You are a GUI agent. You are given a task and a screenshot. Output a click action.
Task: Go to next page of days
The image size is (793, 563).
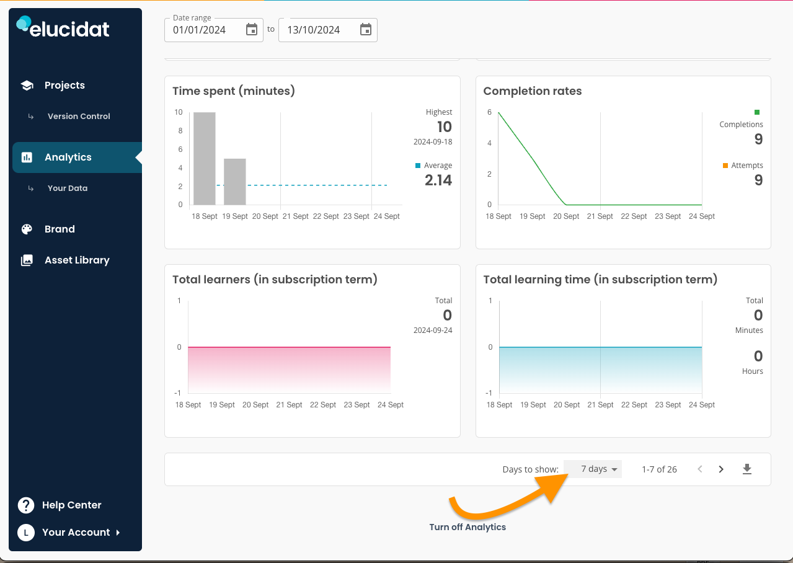721,469
